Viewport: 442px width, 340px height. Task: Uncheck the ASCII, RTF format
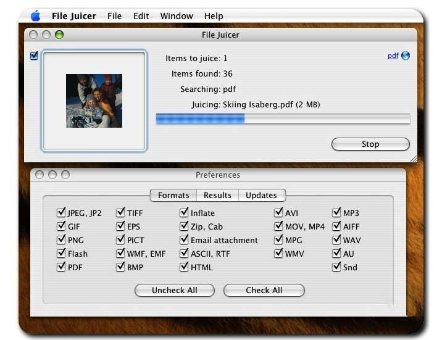point(184,253)
